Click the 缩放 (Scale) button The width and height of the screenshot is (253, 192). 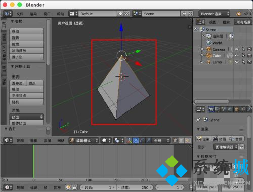click(x=26, y=44)
